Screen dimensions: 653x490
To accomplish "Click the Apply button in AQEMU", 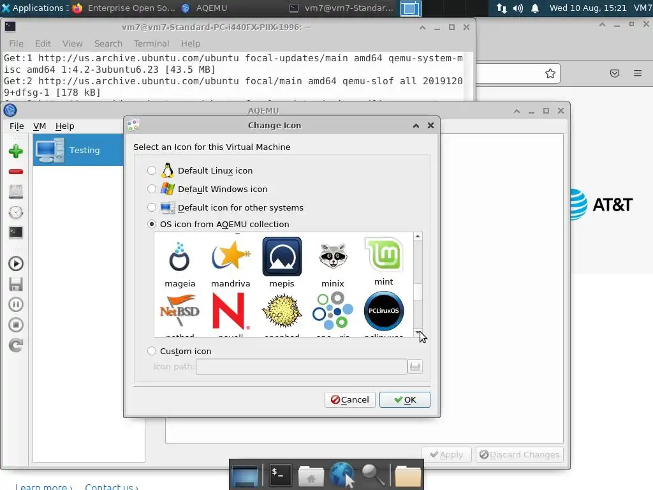I will [446, 454].
